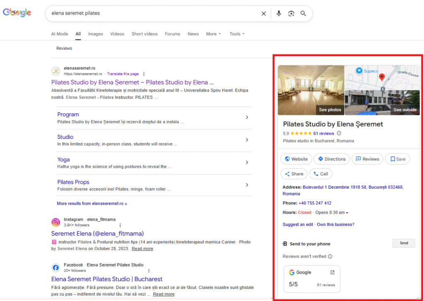Clear the search box with X icon
The height and width of the screenshot is (301, 424).
click(x=264, y=14)
